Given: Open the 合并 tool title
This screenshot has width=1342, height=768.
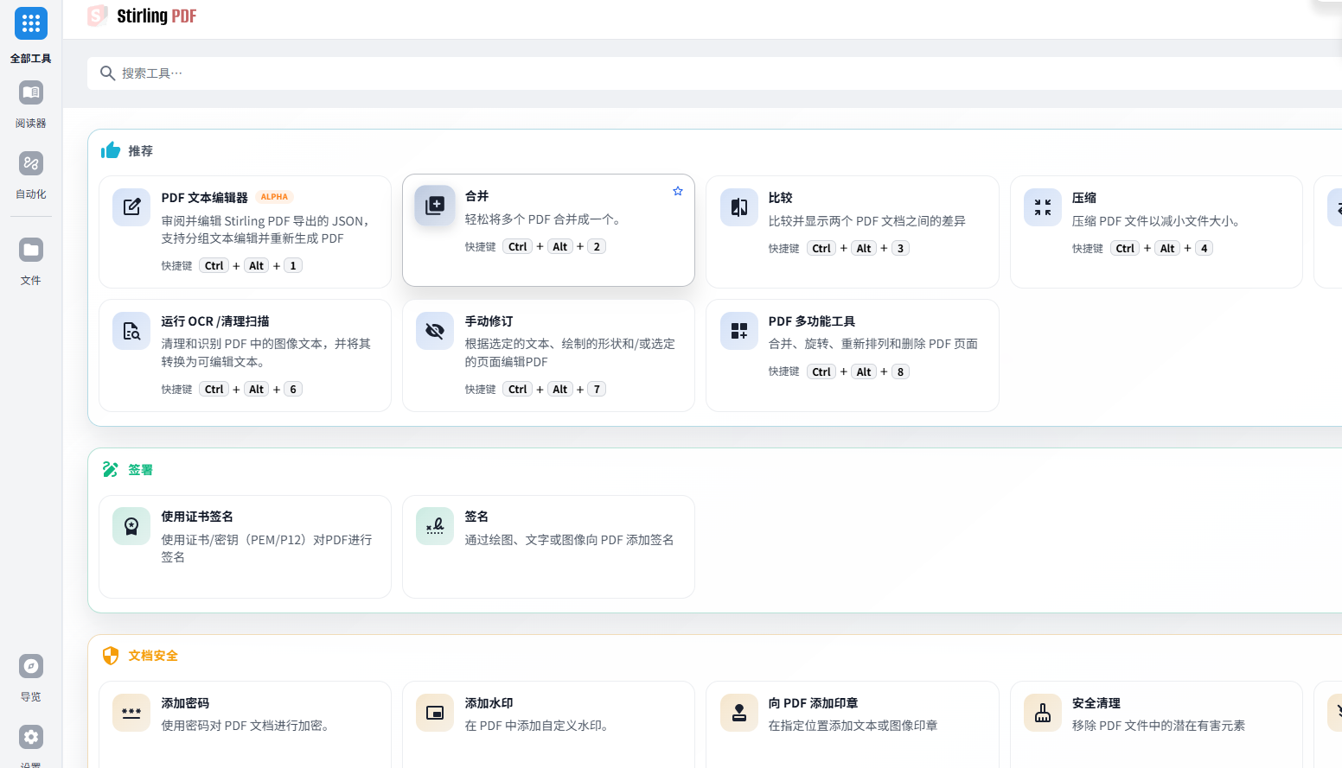Looking at the screenshot, I should coord(477,196).
